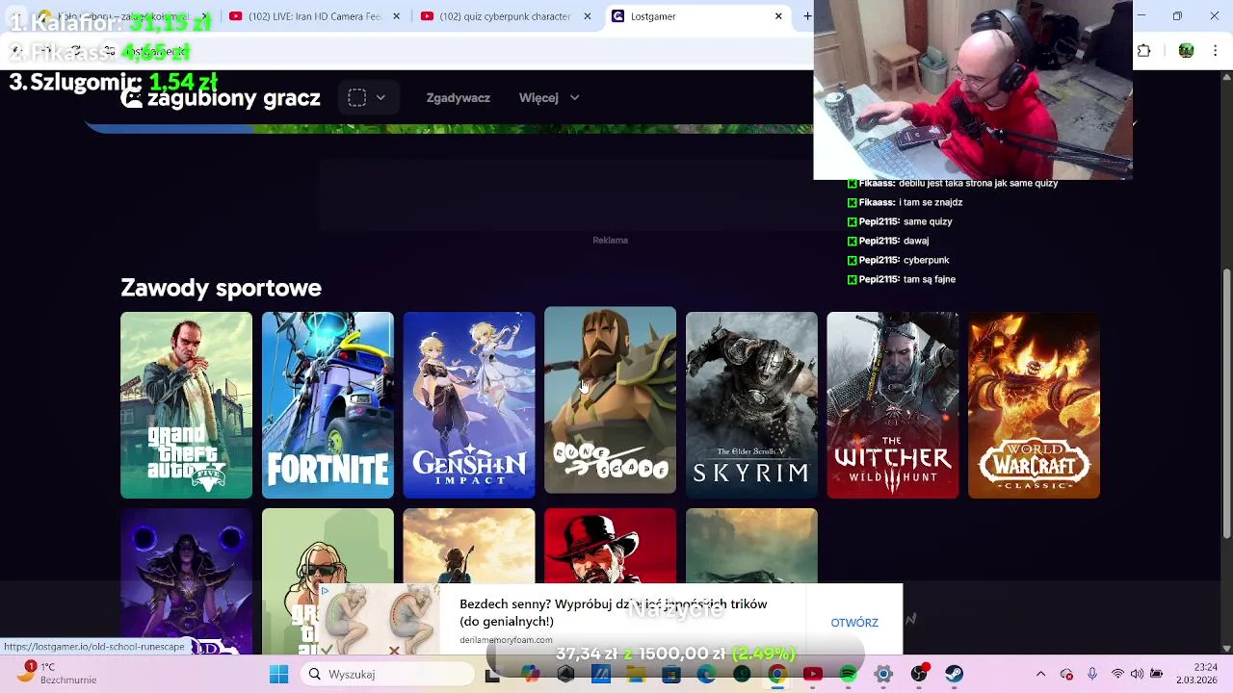Open the Chrome three-dot menu
Viewport: 1233px width, 693px height.
point(1216,51)
